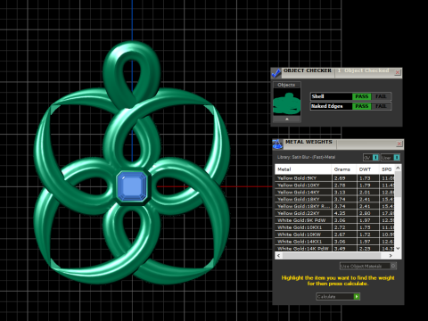This screenshot has width=428, height=321.
Task: Toggle Use Object Materials option
Action: click(368, 266)
